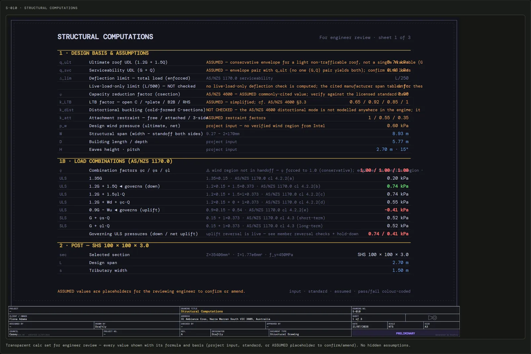Select 'Deflection limit — total load (enforced)'
Viewport: 531px width, 354px height.
tap(139, 78)
